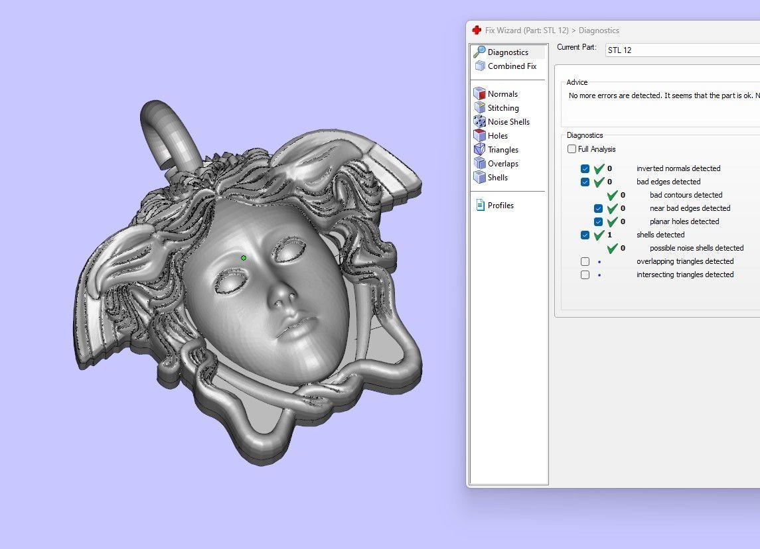Open the Combined Fix page
The width and height of the screenshot is (760, 549).
pos(512,66)
